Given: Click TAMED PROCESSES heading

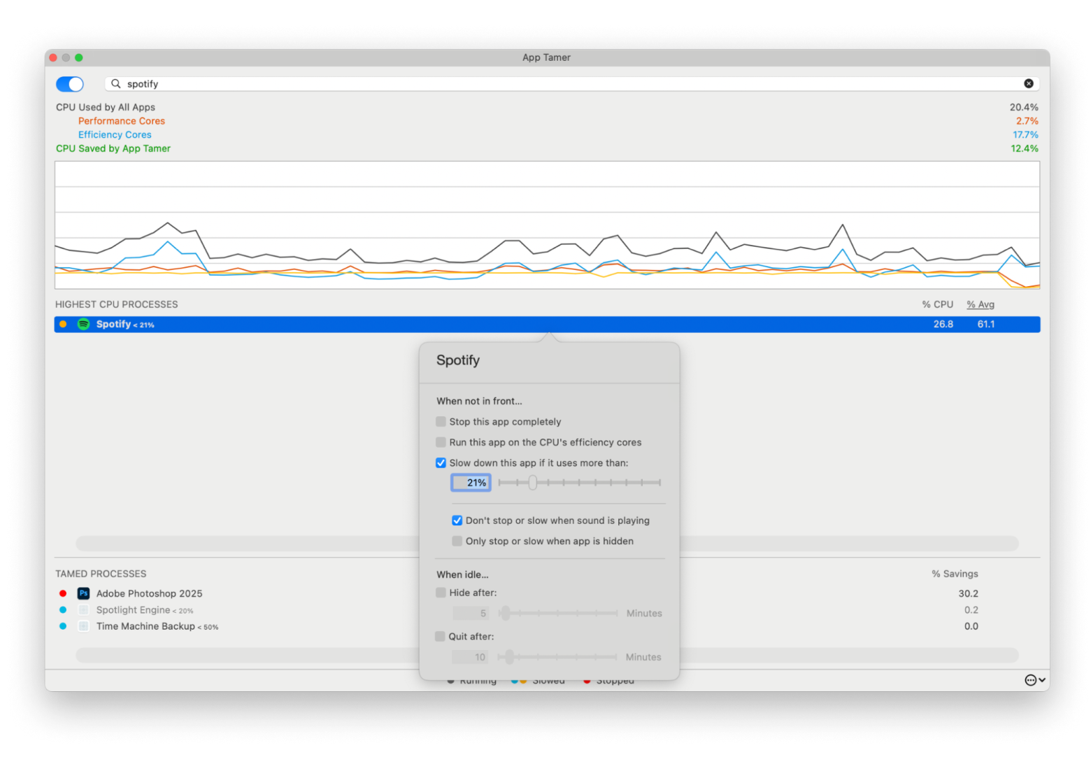Looking at the screenshot, I should (101, 574).
